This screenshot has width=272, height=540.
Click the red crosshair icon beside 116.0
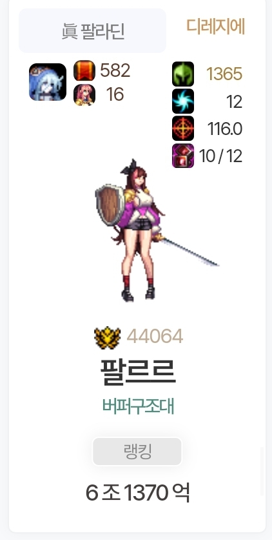pyautogui.click(x=183, y=129)
